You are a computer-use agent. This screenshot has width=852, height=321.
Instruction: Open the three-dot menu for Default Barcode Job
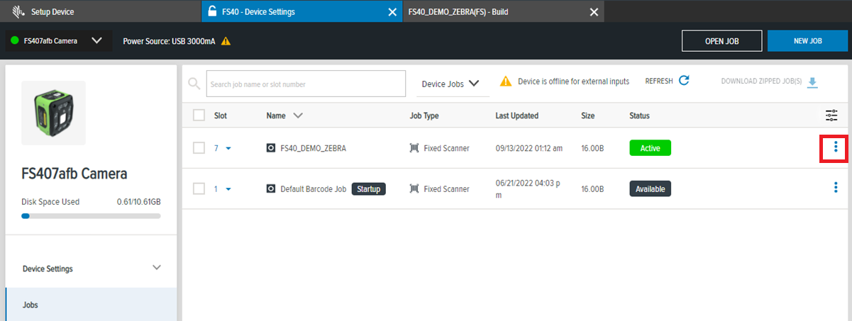point(835,188)
